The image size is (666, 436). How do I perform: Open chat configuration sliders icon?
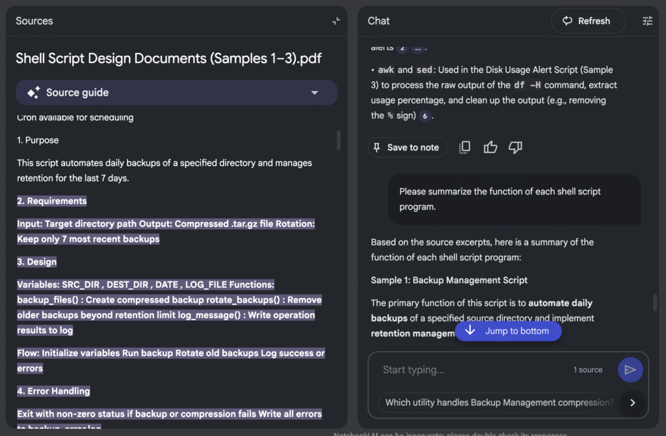647,21
